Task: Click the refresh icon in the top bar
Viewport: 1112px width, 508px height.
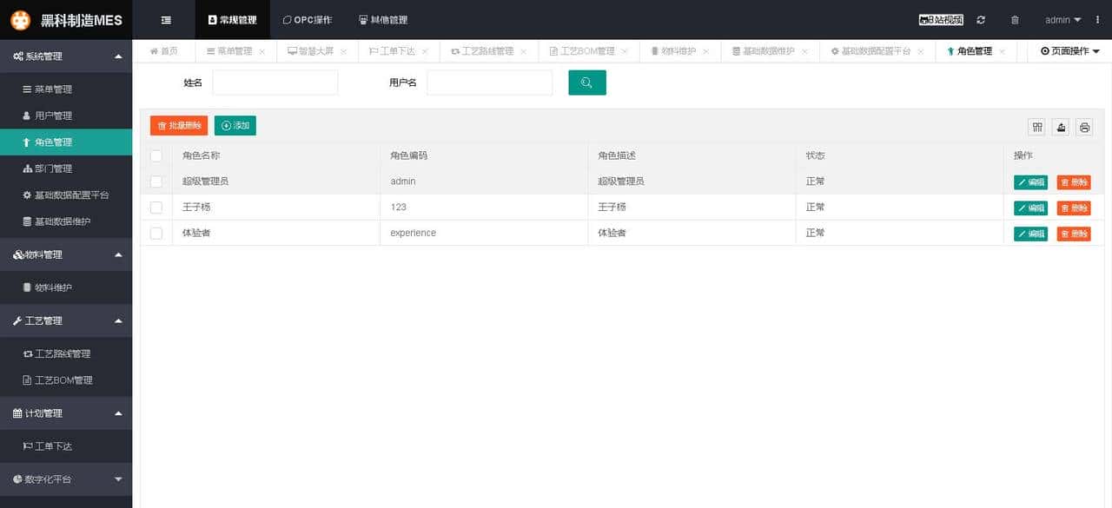Action: (981, 19)
